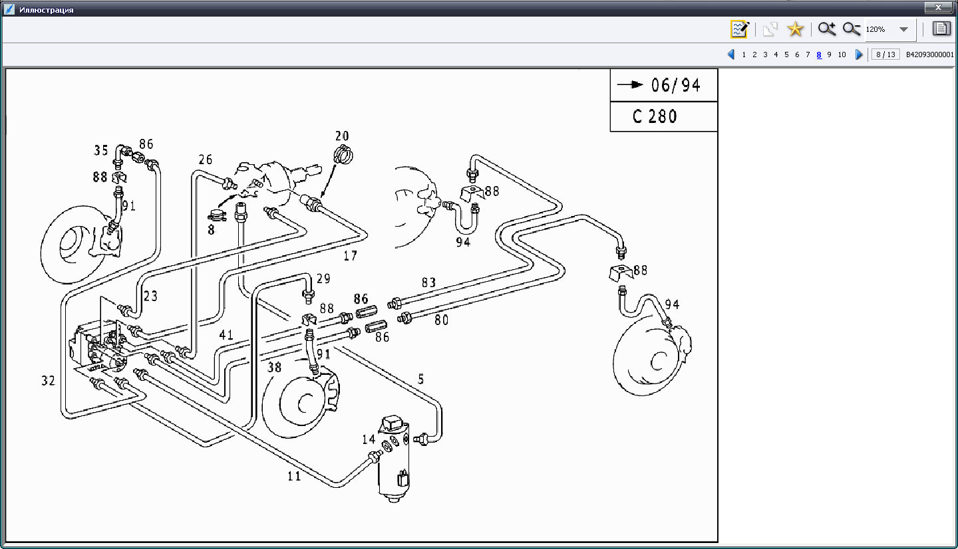Jump to illustration page 4

coord(776,55)
